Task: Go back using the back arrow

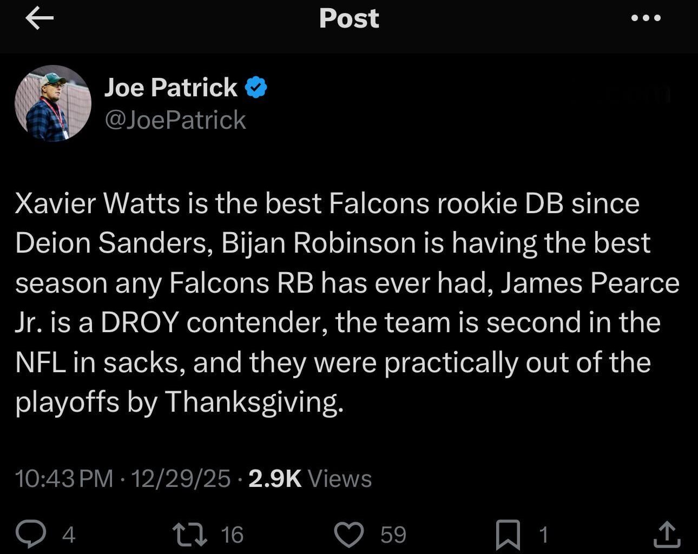Action: [x=39, y=19]
